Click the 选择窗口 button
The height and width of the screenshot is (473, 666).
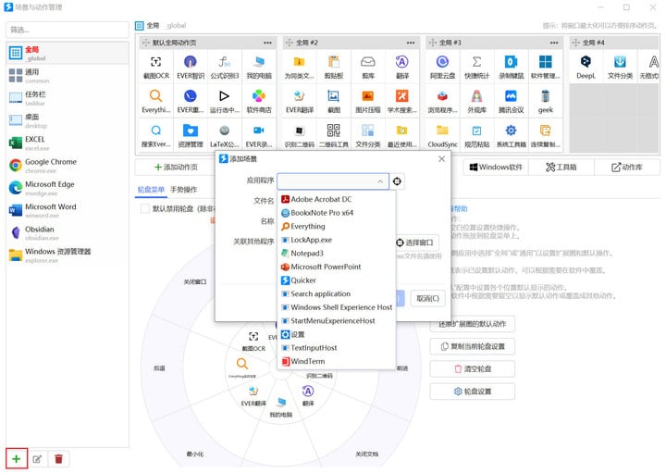(x=414, y=243)
